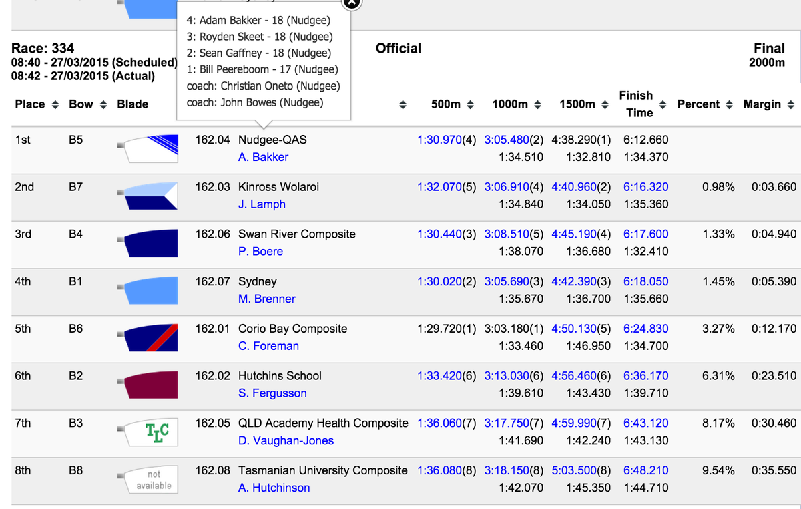This screenshot has height=509, width=801.
Task: Click Sydney finish time 6:18.050
Action: (x=645, y=281)
